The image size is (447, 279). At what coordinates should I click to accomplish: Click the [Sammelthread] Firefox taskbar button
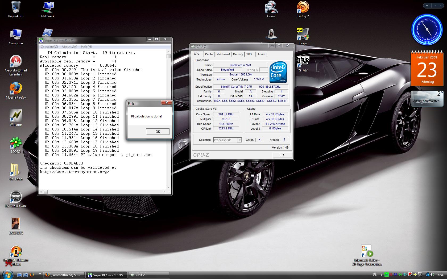pyautogui.click(x=64, y=275)
